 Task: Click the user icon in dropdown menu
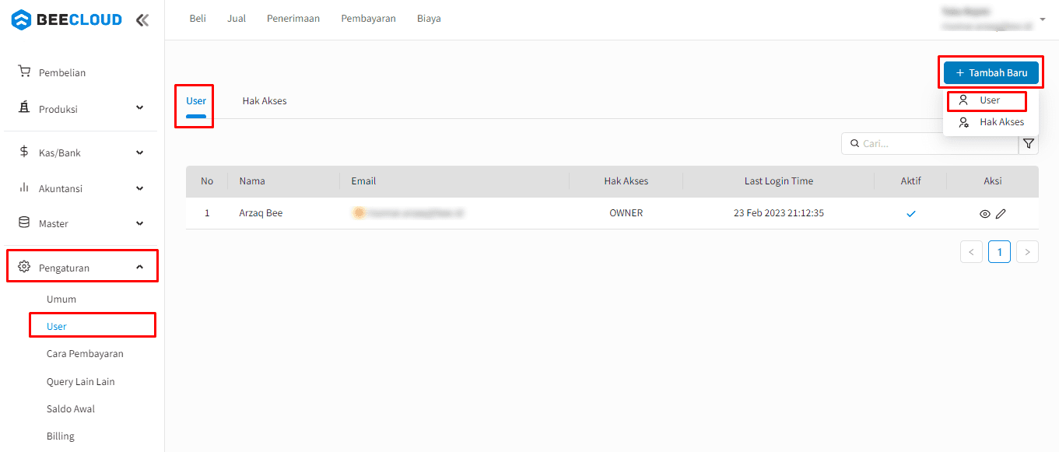tap(963, 100)
